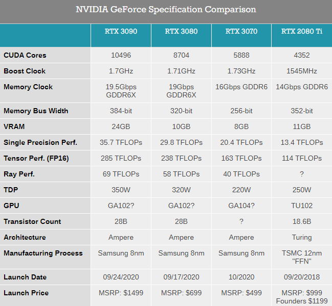This screenshot has width=332, height=306.
Task: Click the Tensor Perf. (FP16) row label
Action: tap(36, 158)
